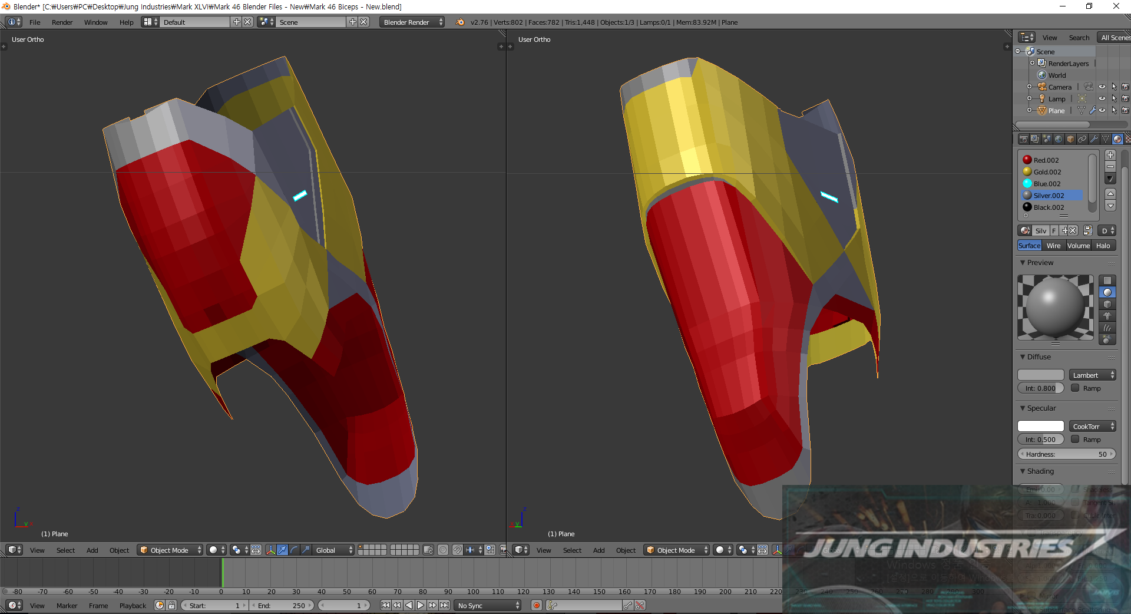Expand the RenderLayers item in outliner
The height and width of the screenshot is (614, 1131).
[1032, 63]
